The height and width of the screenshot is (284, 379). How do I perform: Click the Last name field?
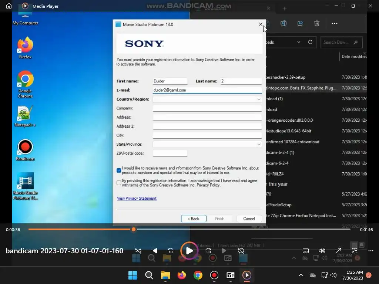(241, 81)
